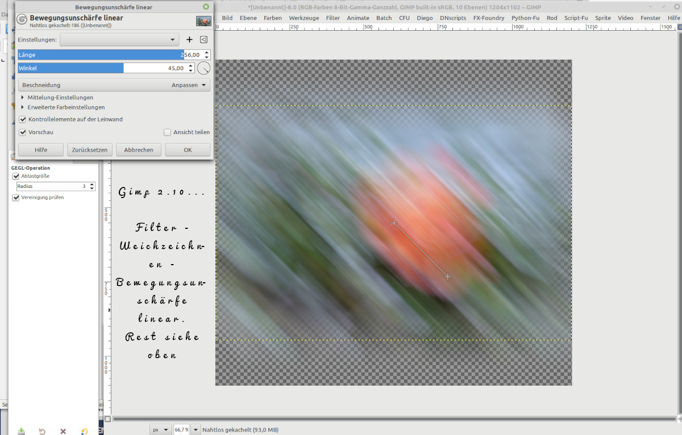
Task: Open the Script-Fu menu
Action: [576, 18]
